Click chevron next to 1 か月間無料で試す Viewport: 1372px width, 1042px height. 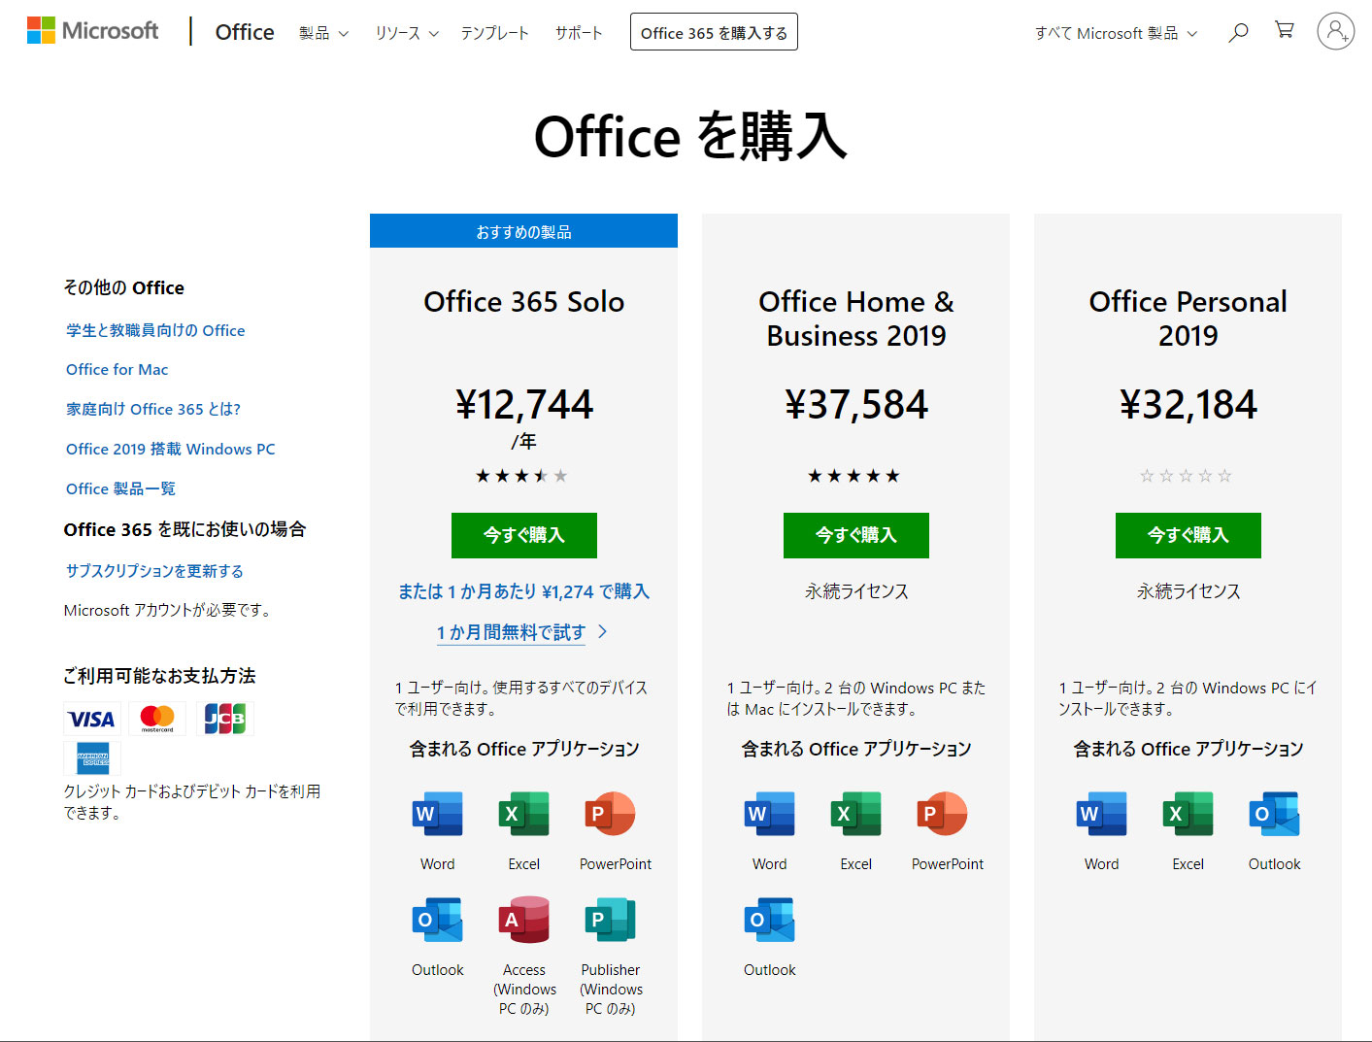(x=603, y=631)
